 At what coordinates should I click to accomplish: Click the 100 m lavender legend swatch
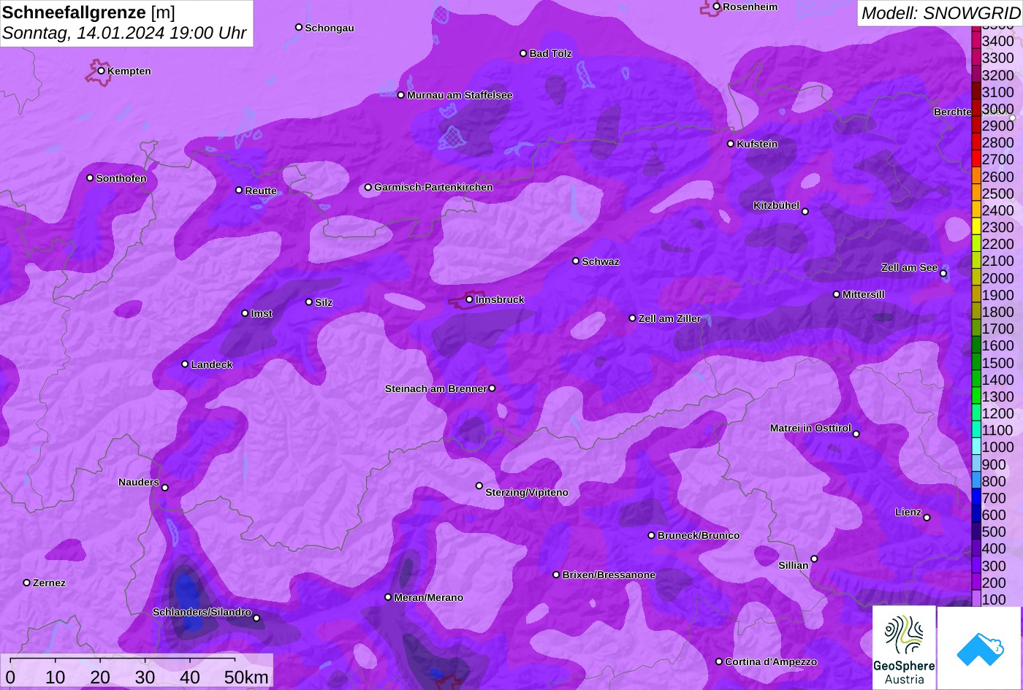click(976, 599)
